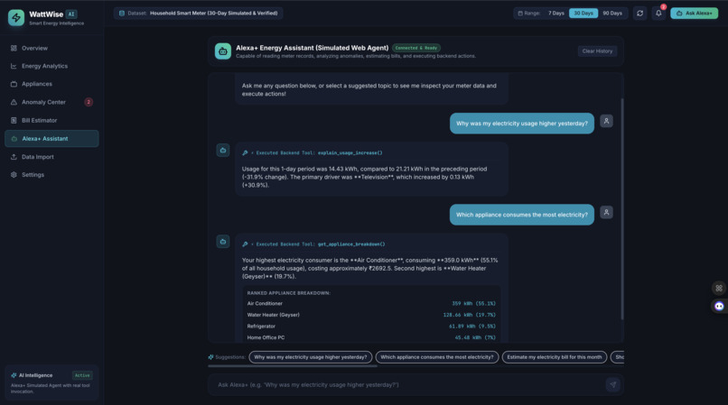Click the Bill Estimator receipt icon
The width and height of the screenshot is (728, 405).
coord(14,121)
